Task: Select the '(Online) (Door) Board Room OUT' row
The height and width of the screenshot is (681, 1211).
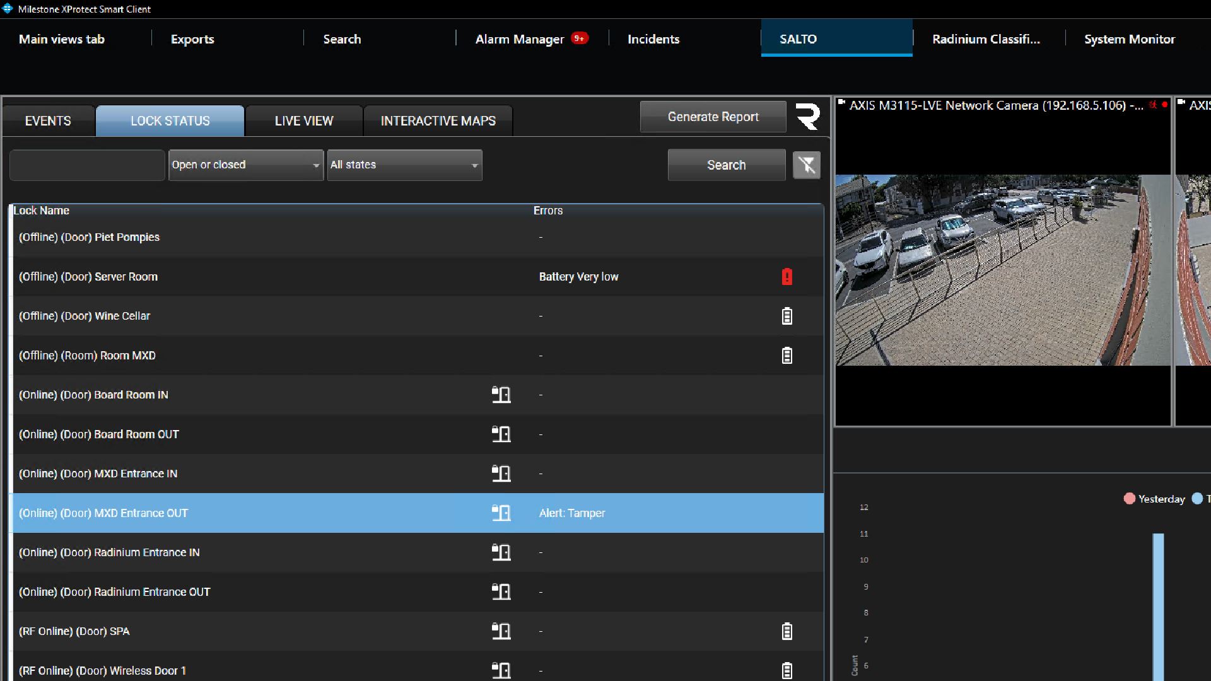Action: (418, 434)
